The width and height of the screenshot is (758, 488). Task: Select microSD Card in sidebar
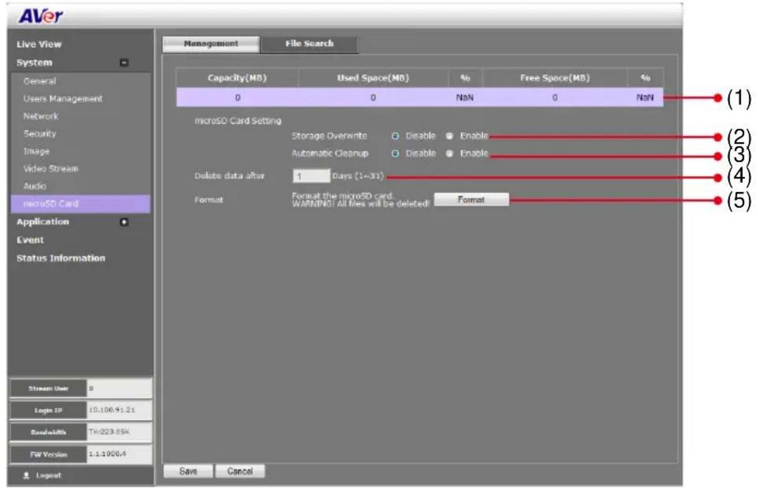pyautogui.click(x=82, y=204)
